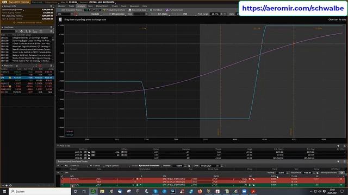Collapse the Live News panel

[x=2, y=27]
